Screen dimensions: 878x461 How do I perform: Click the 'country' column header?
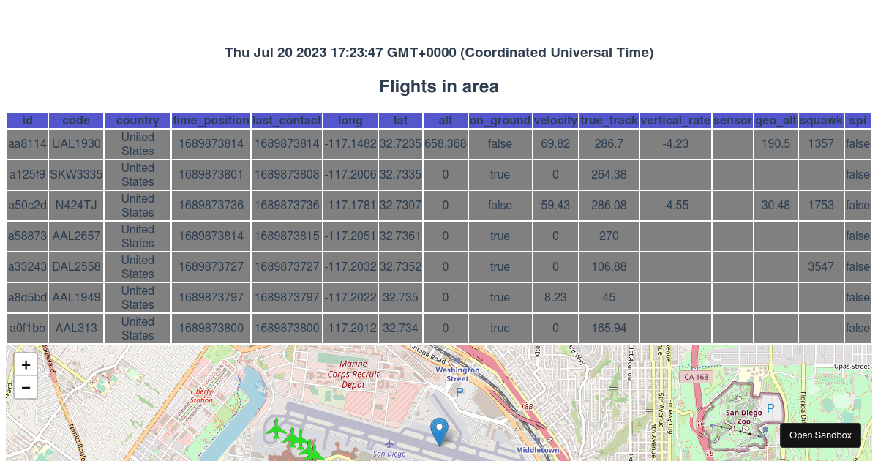pos(138,120)
